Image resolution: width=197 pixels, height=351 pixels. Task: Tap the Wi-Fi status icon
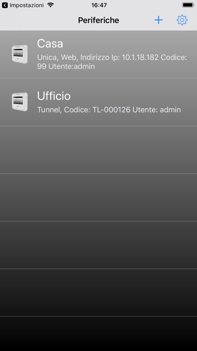tap(51, 5)
